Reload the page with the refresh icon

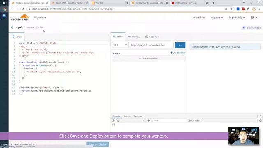pyautogui.click(x=23, y=9)
